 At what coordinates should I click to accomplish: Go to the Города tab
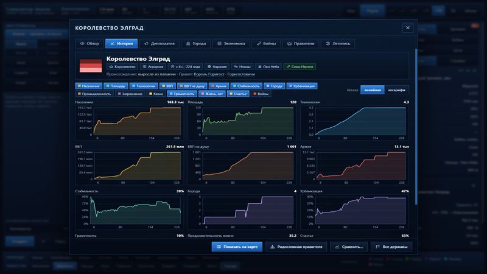pos(195,43)
